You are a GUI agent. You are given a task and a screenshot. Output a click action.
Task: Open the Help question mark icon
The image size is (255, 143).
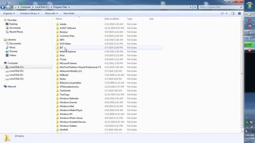point(239,14)
